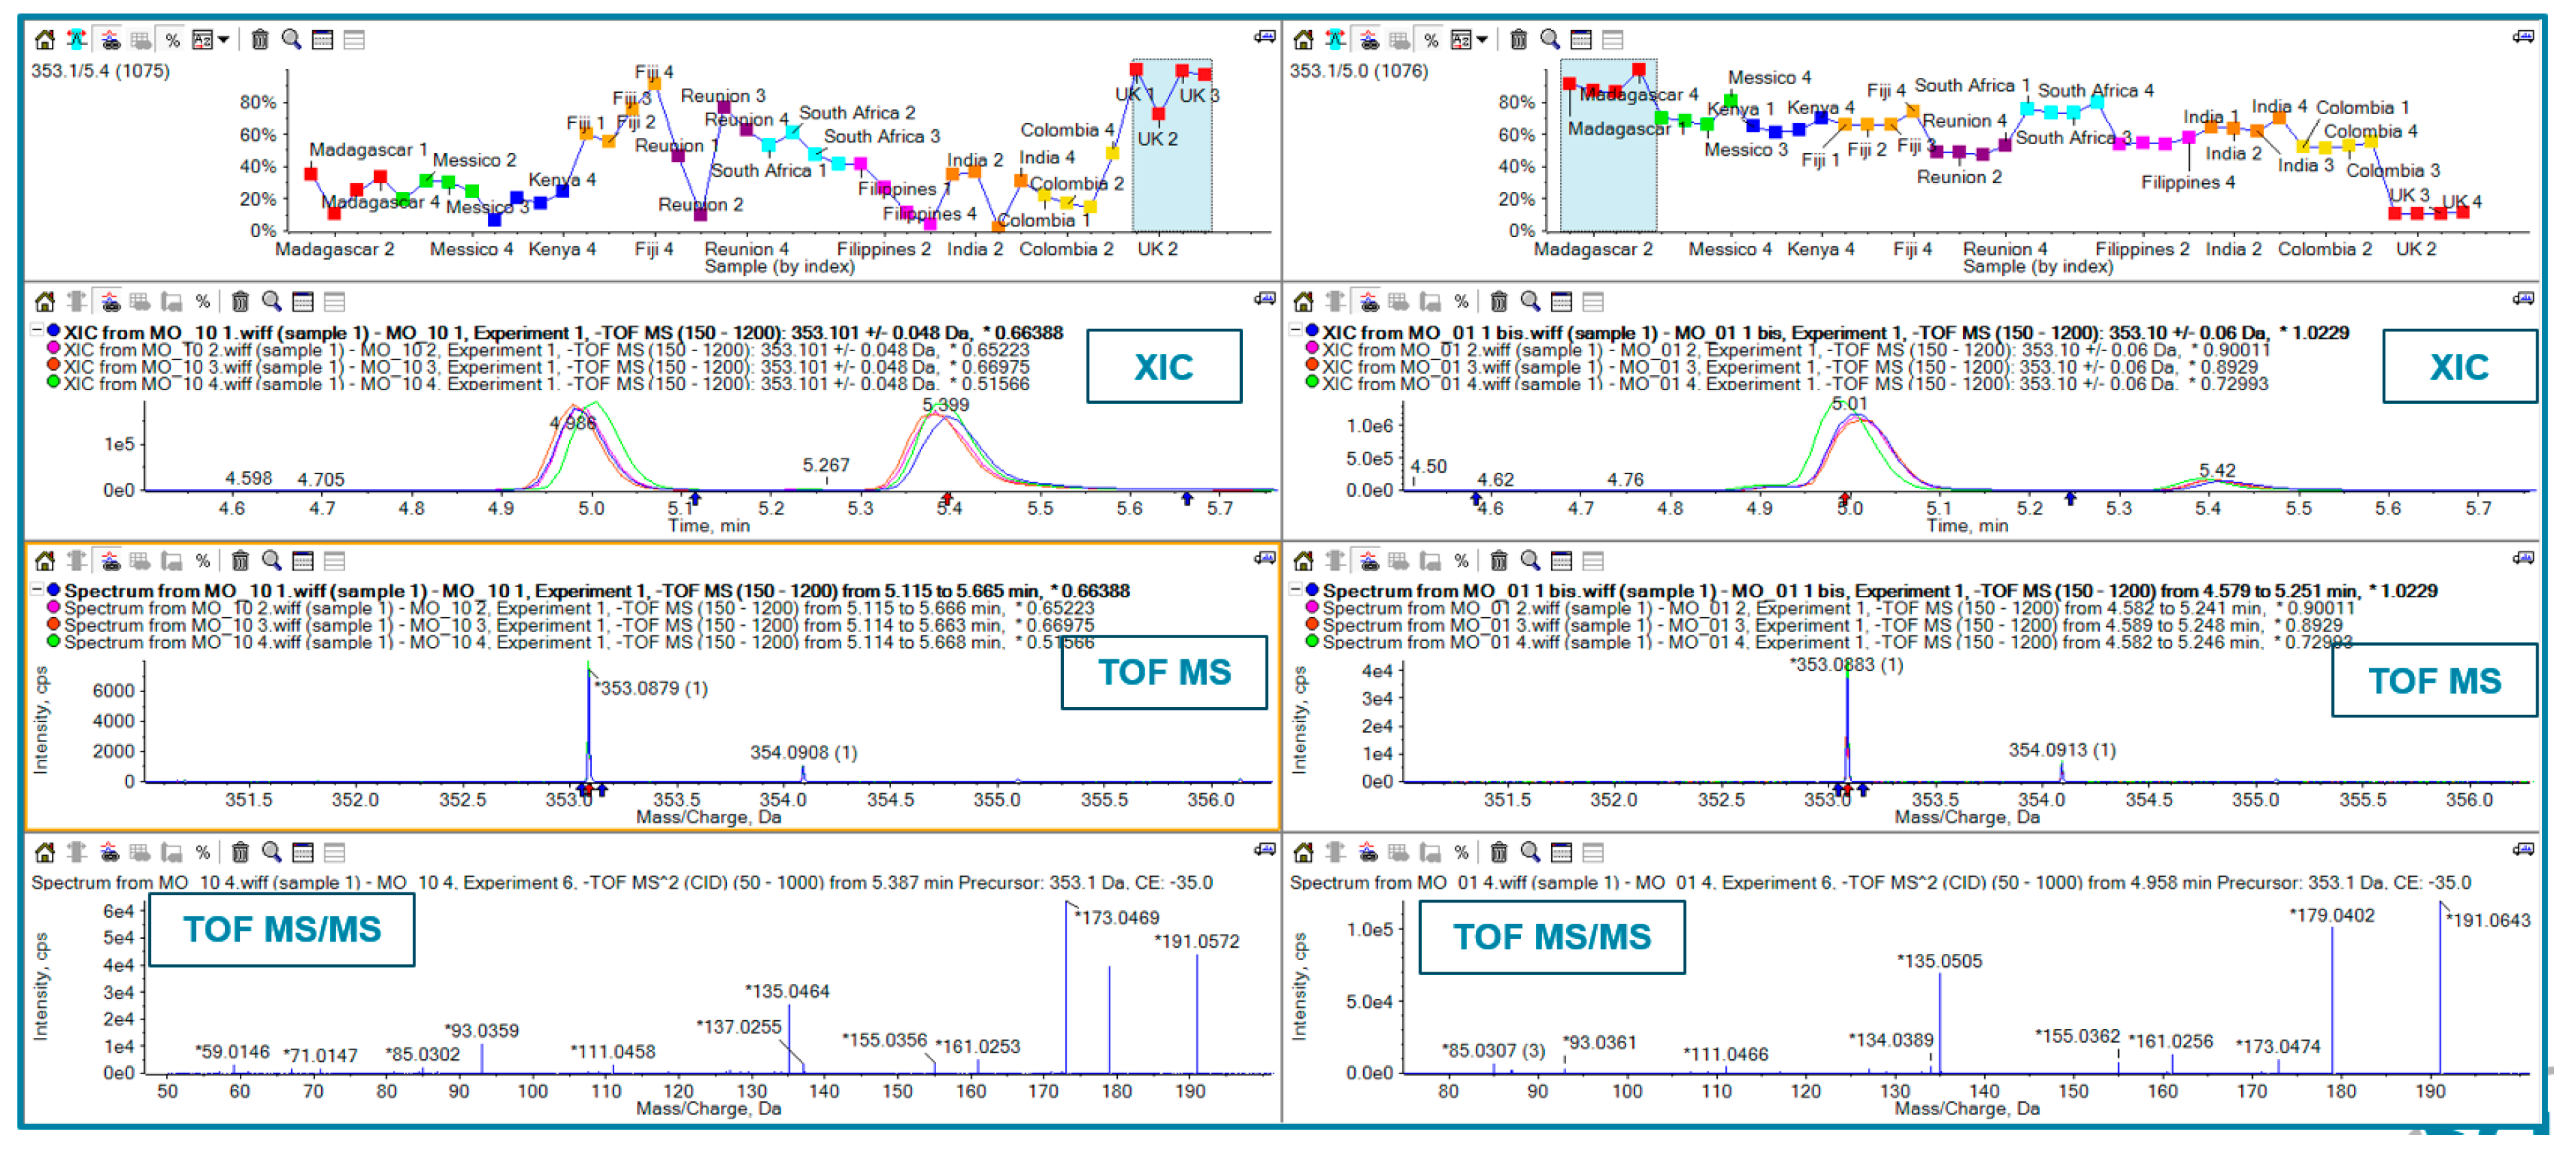Click magnifier icon in top-right profile toolbar
The image size is (2576, 1152).
point(1549,40)
